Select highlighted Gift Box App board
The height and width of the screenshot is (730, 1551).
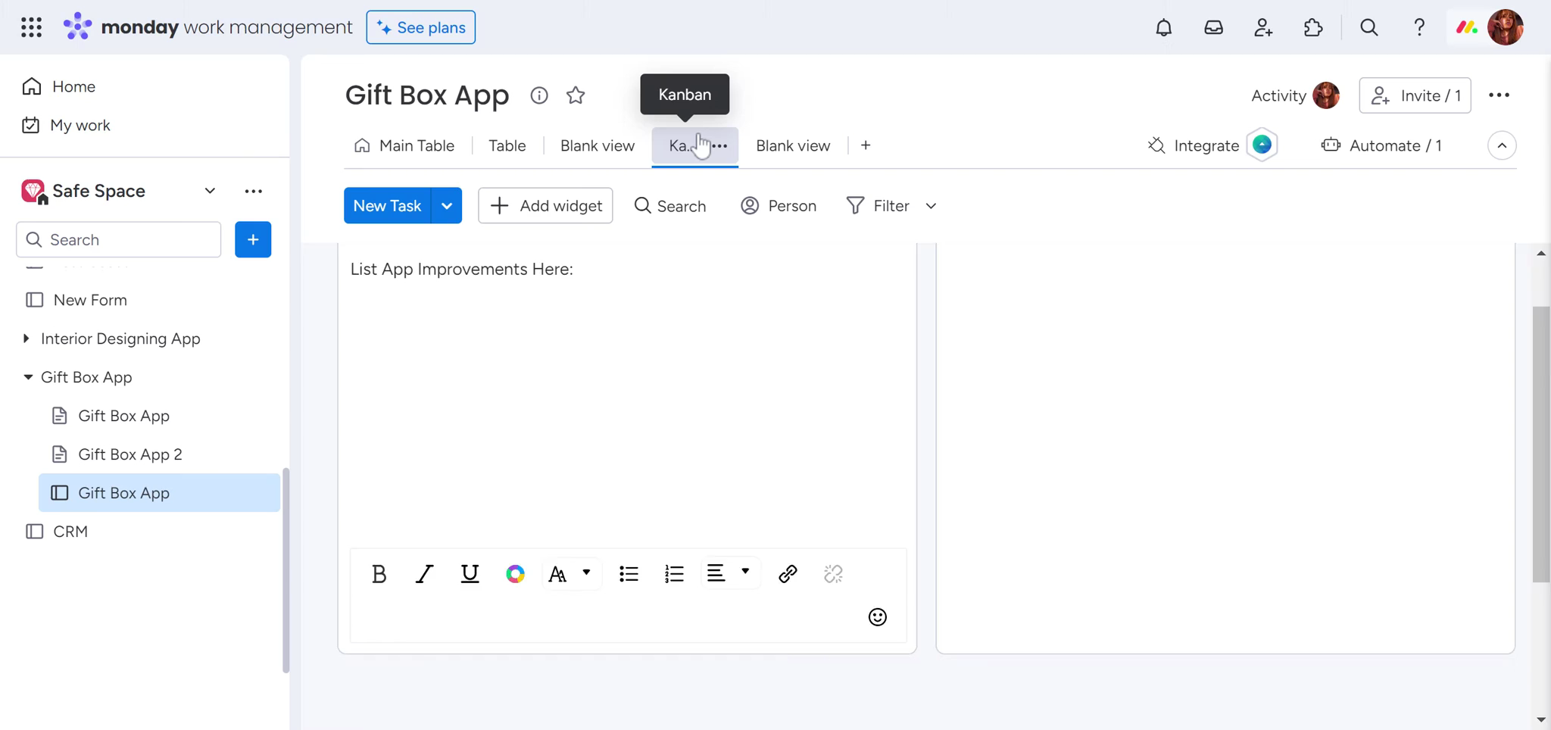click(159, 493)
